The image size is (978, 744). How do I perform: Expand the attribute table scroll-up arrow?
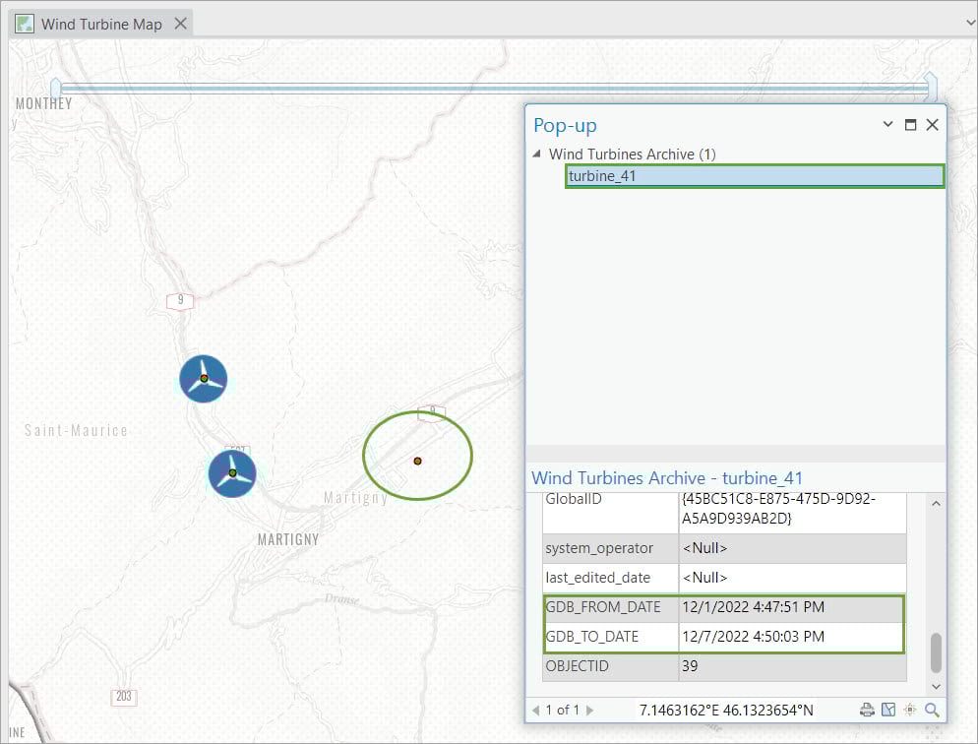tap(936, 503)
